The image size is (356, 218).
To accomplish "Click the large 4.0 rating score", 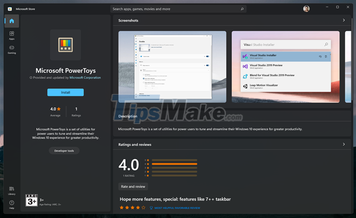I will click(128, 165).
